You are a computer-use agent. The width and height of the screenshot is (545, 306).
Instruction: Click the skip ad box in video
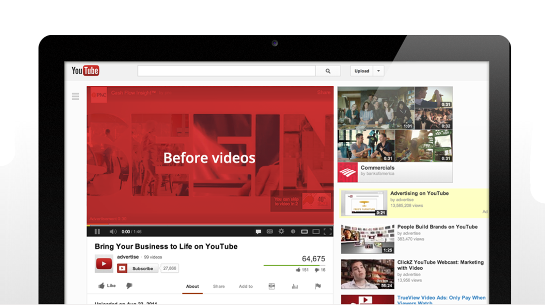click(x=301, y=201)
